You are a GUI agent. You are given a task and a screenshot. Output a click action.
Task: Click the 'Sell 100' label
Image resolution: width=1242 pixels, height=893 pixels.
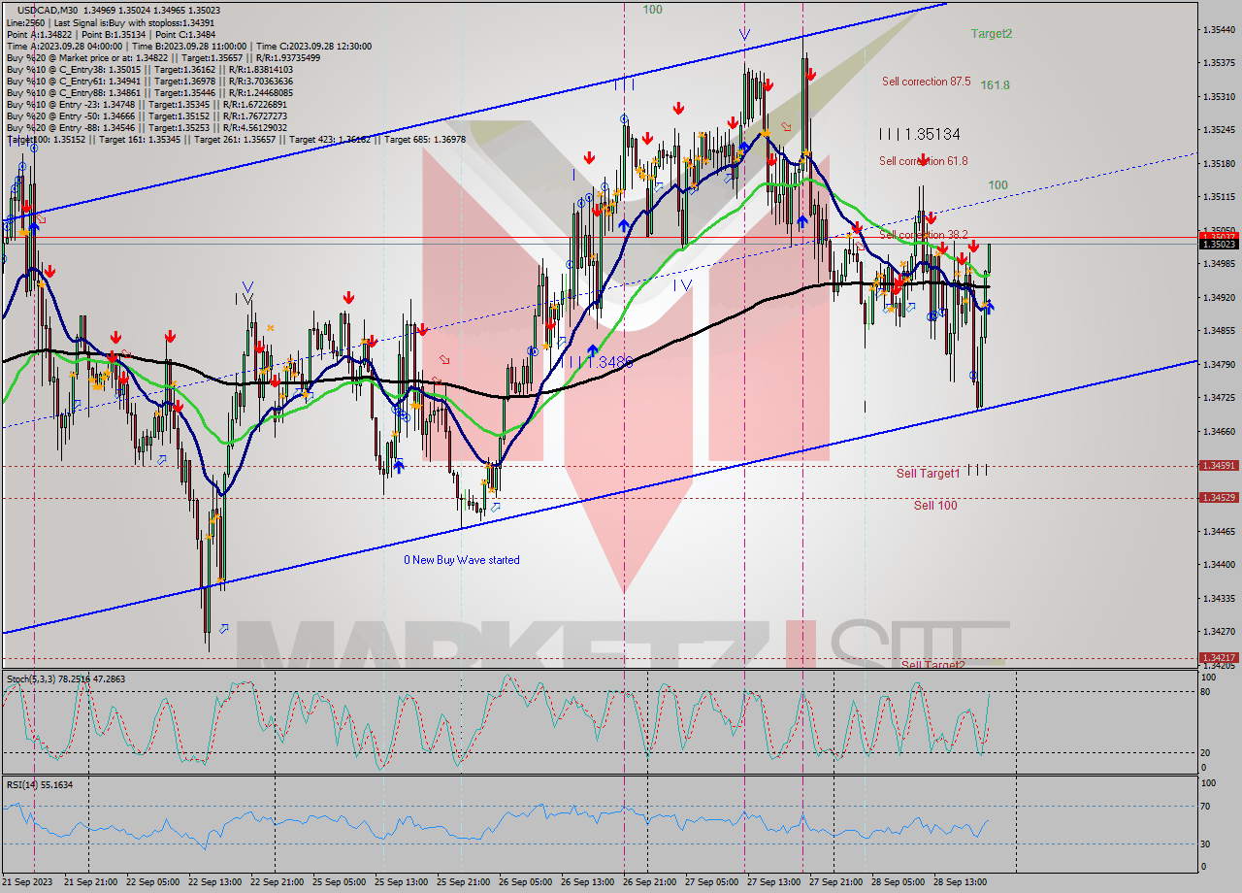pyautogui.click(x=935, y=506)
